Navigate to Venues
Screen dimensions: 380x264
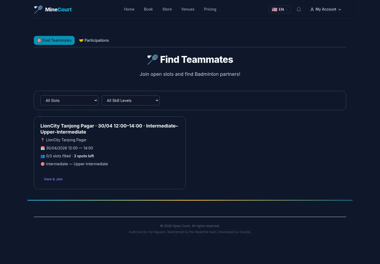[x=188, y=9]
